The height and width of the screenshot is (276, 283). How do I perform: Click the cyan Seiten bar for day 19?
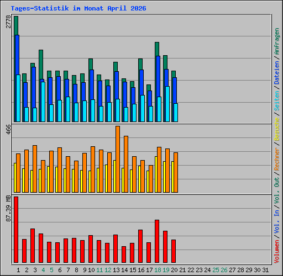coord(167,104)
